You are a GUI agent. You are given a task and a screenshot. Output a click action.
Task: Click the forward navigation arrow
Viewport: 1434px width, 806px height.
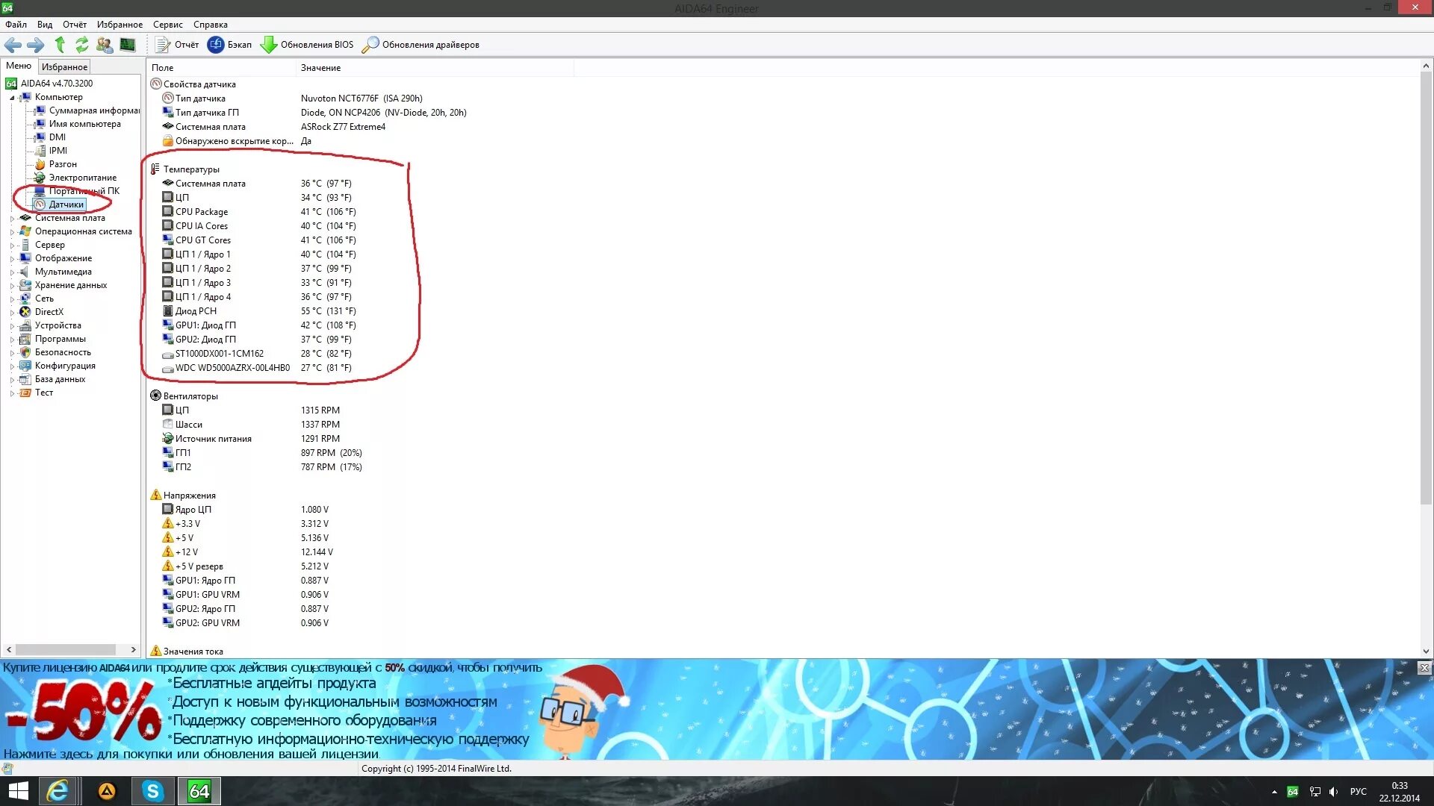tap(36, 45)
